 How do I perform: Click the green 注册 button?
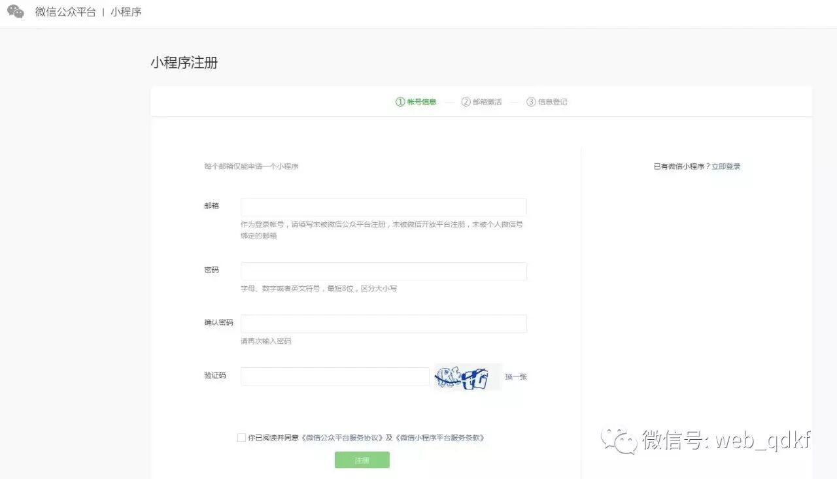point(362,460)
